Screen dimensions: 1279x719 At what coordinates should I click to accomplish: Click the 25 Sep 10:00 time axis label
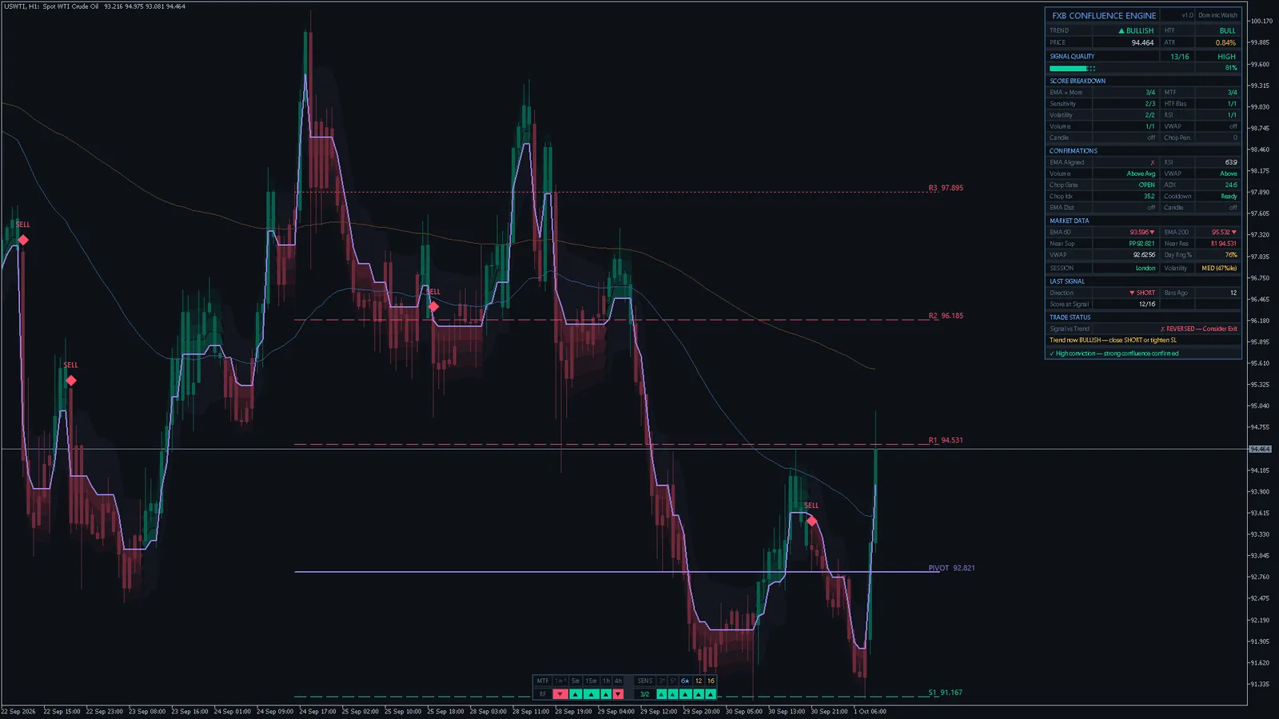(403, 711)
